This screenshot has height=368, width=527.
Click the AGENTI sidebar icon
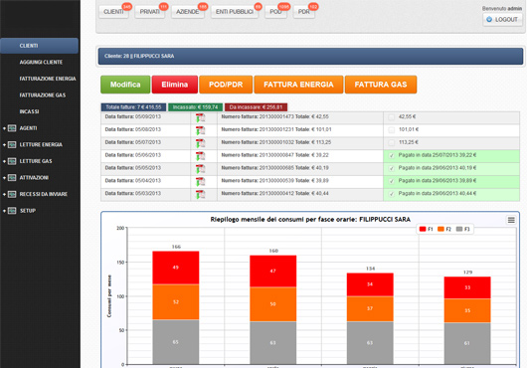point(12,128)
